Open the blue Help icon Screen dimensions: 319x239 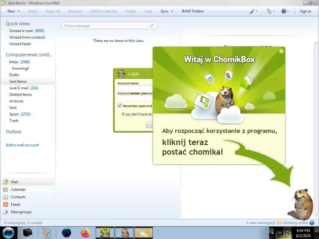tap(283, 11)
